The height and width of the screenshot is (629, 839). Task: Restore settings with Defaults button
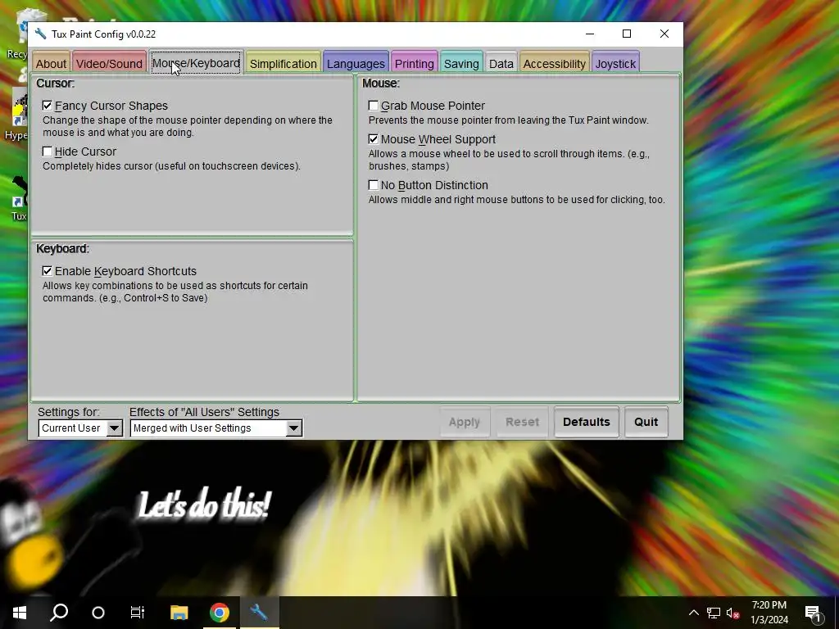pos(587,422)
